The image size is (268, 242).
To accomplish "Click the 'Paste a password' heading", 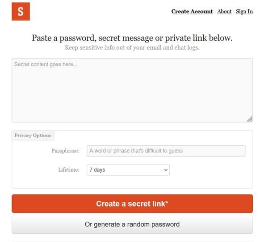I will [132, 38].
